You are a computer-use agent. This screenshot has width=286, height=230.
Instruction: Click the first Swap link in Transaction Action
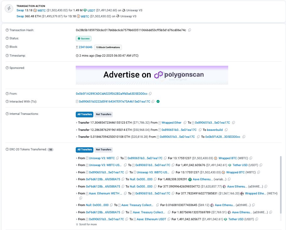click(20, 10)
